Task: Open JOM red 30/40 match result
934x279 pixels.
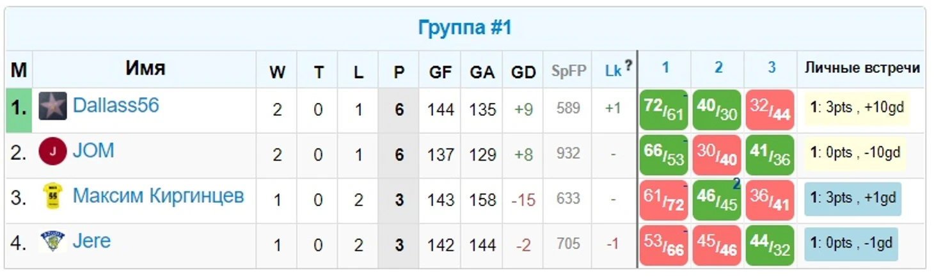Action: (717, 155)
